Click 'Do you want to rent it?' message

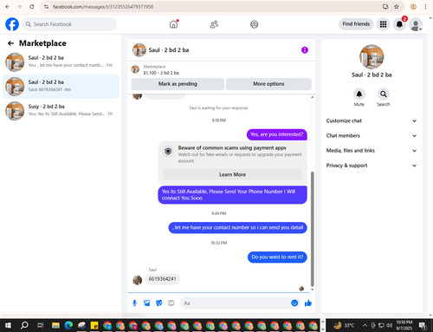click(277, 257)
